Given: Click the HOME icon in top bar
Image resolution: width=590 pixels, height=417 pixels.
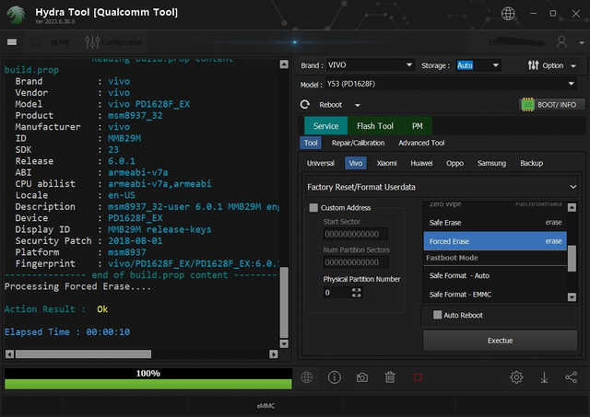Looking at the screenshot, I should [36, 42].
